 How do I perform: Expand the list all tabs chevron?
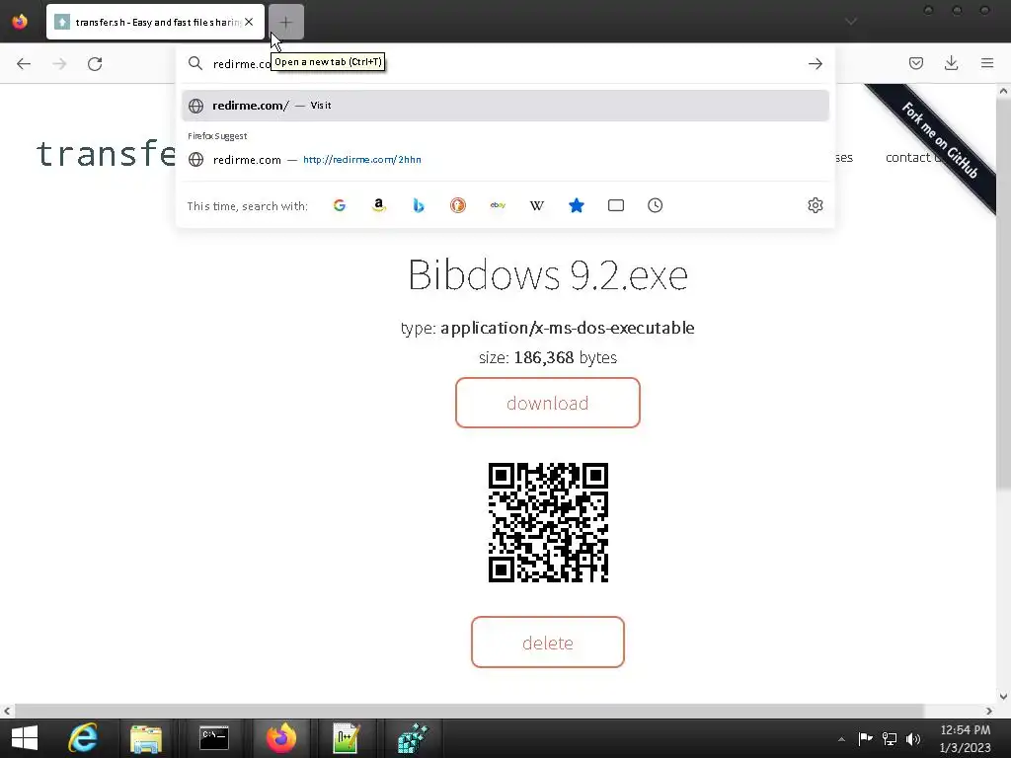[x=851, y=22]
